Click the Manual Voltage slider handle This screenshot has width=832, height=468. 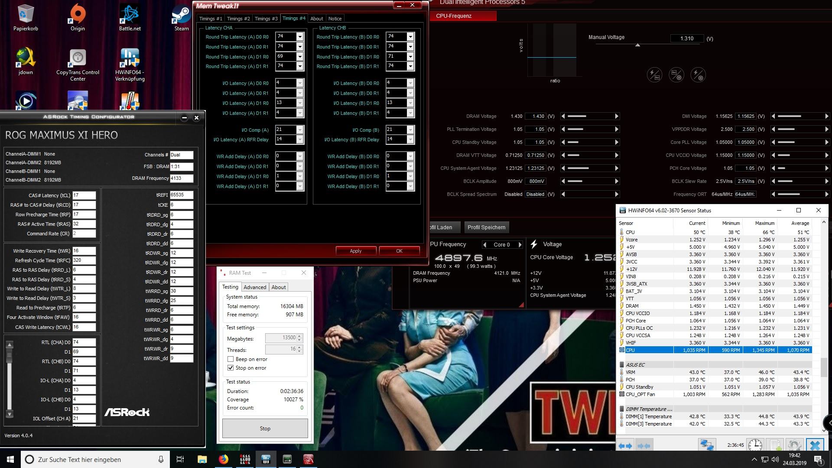coord(637,45)
